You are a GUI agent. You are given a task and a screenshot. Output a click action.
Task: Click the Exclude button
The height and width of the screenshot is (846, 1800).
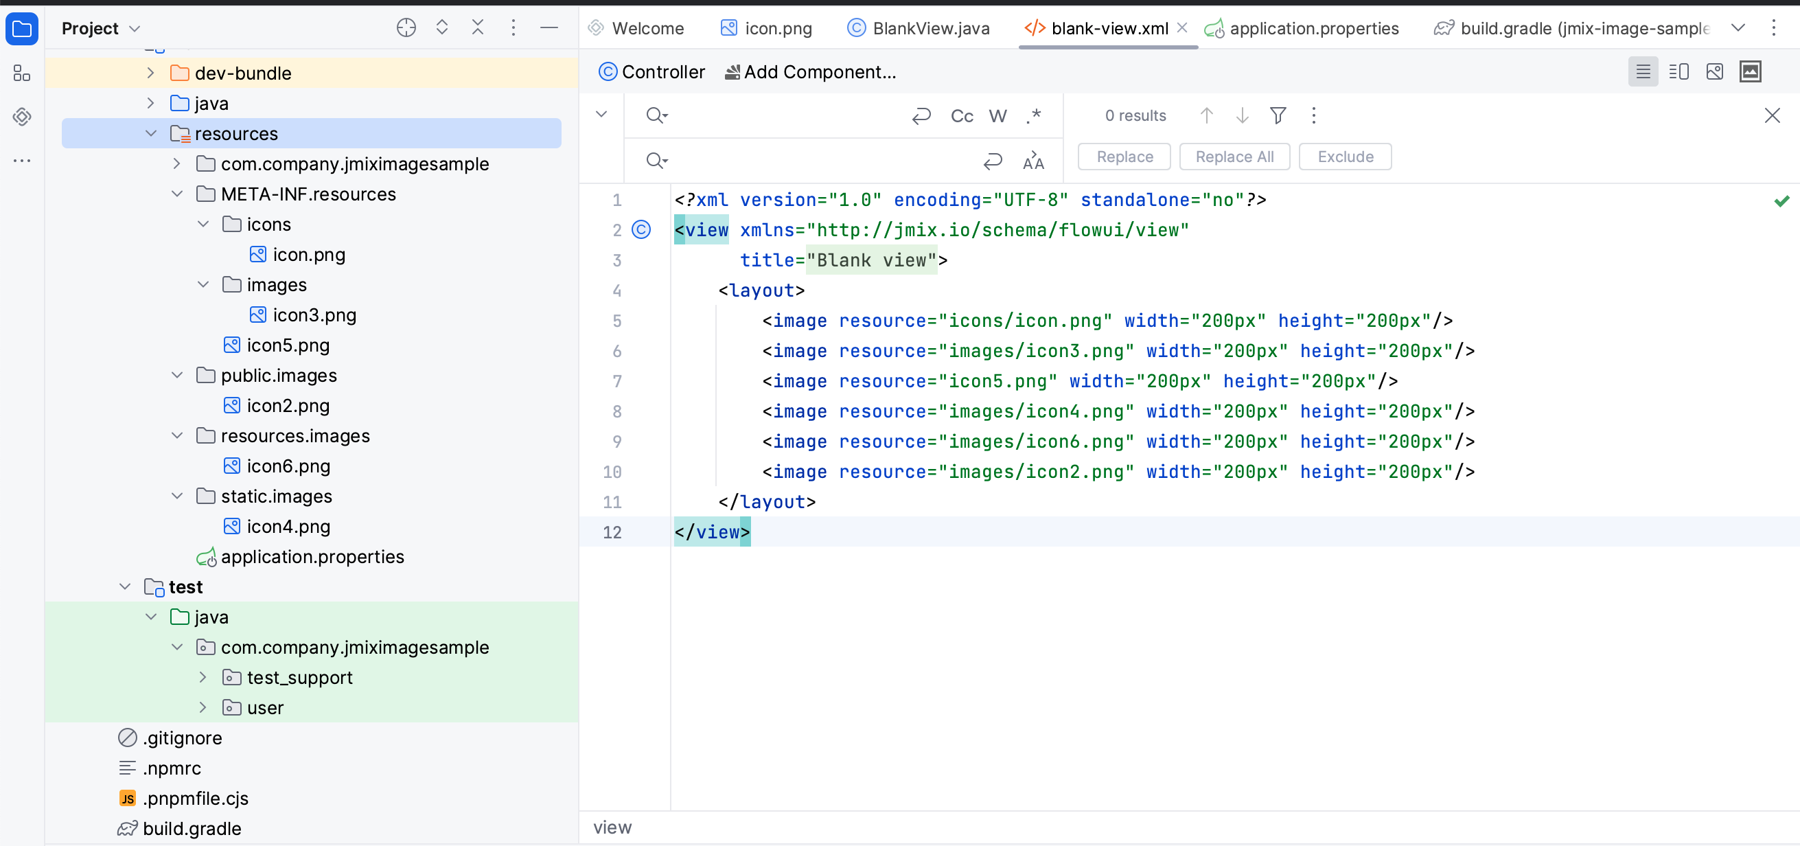[x=1345, y=157]
